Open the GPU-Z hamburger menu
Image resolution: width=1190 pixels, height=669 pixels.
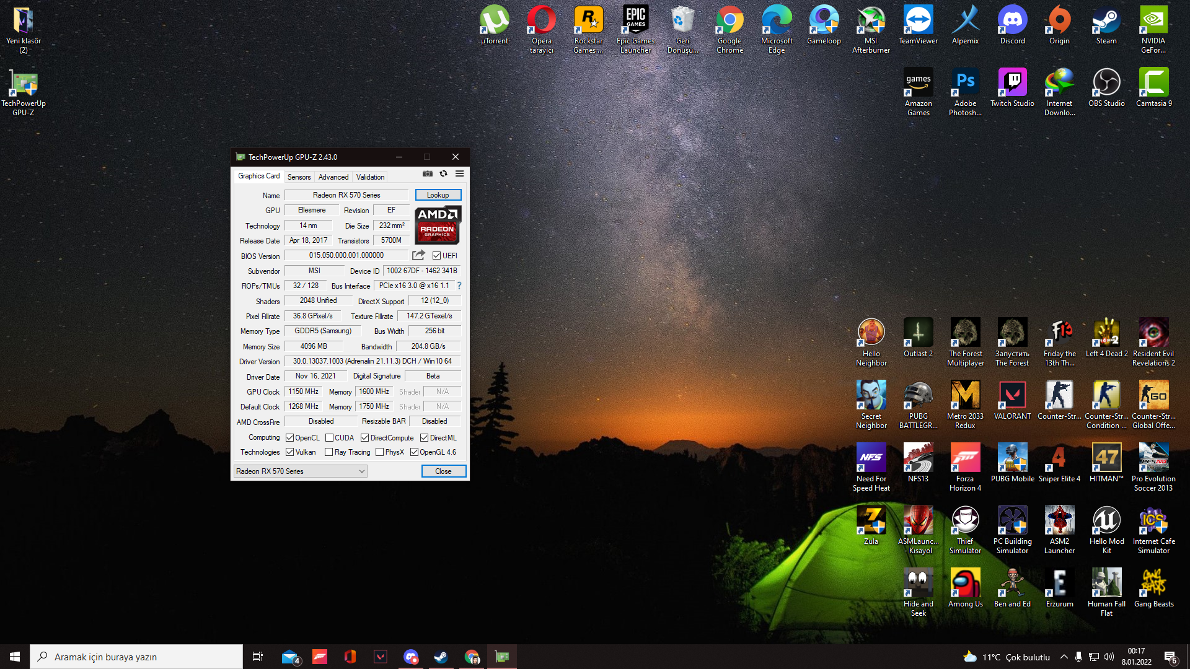pos(459,174)
